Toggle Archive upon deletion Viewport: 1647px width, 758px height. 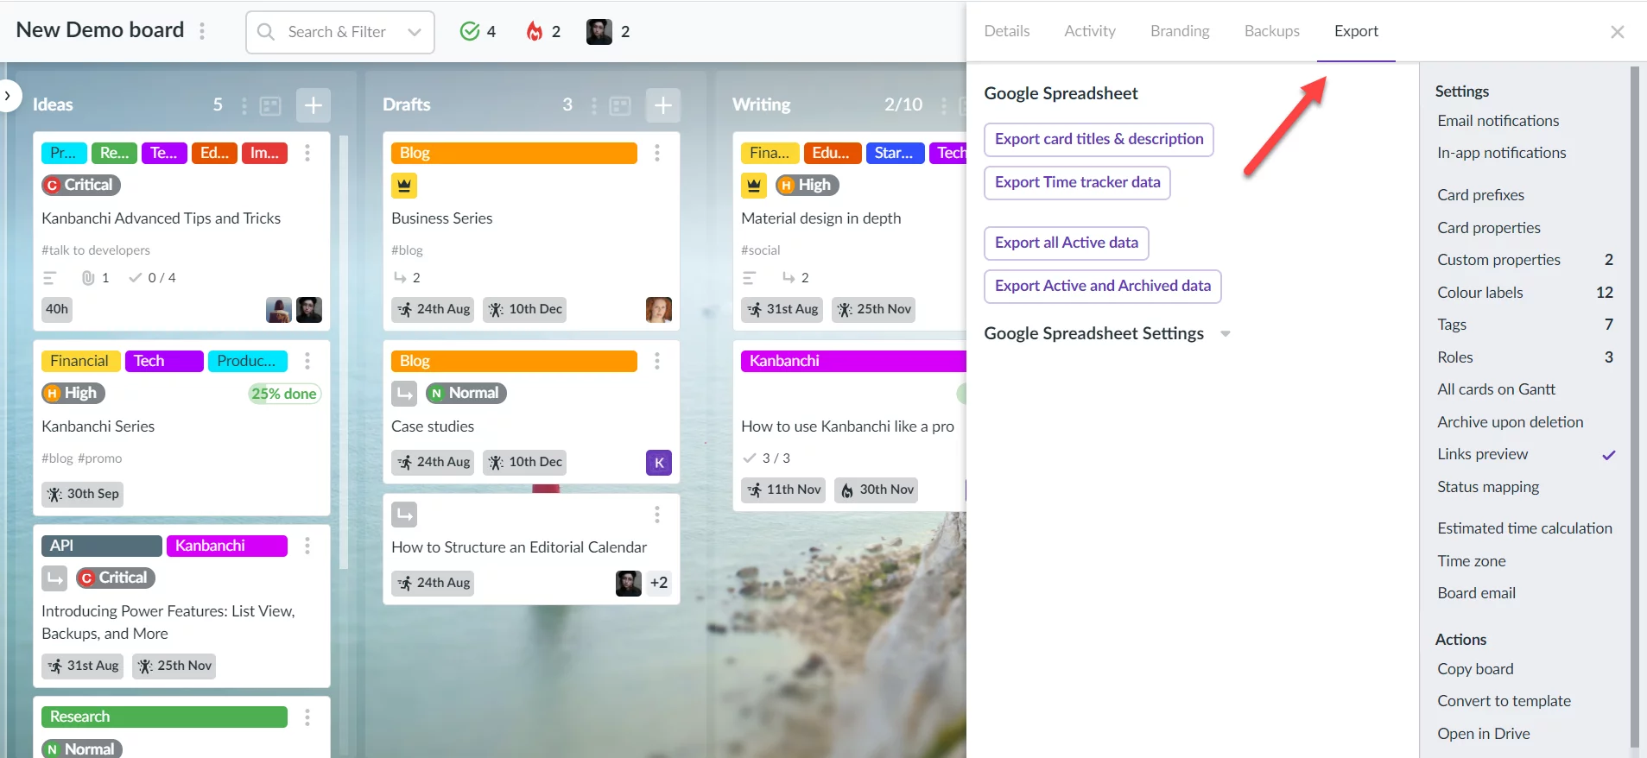tap(1511, 422)
